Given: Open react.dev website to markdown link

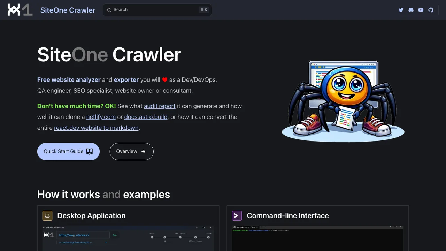Looking at the screenshot, I should pos(96,128).
